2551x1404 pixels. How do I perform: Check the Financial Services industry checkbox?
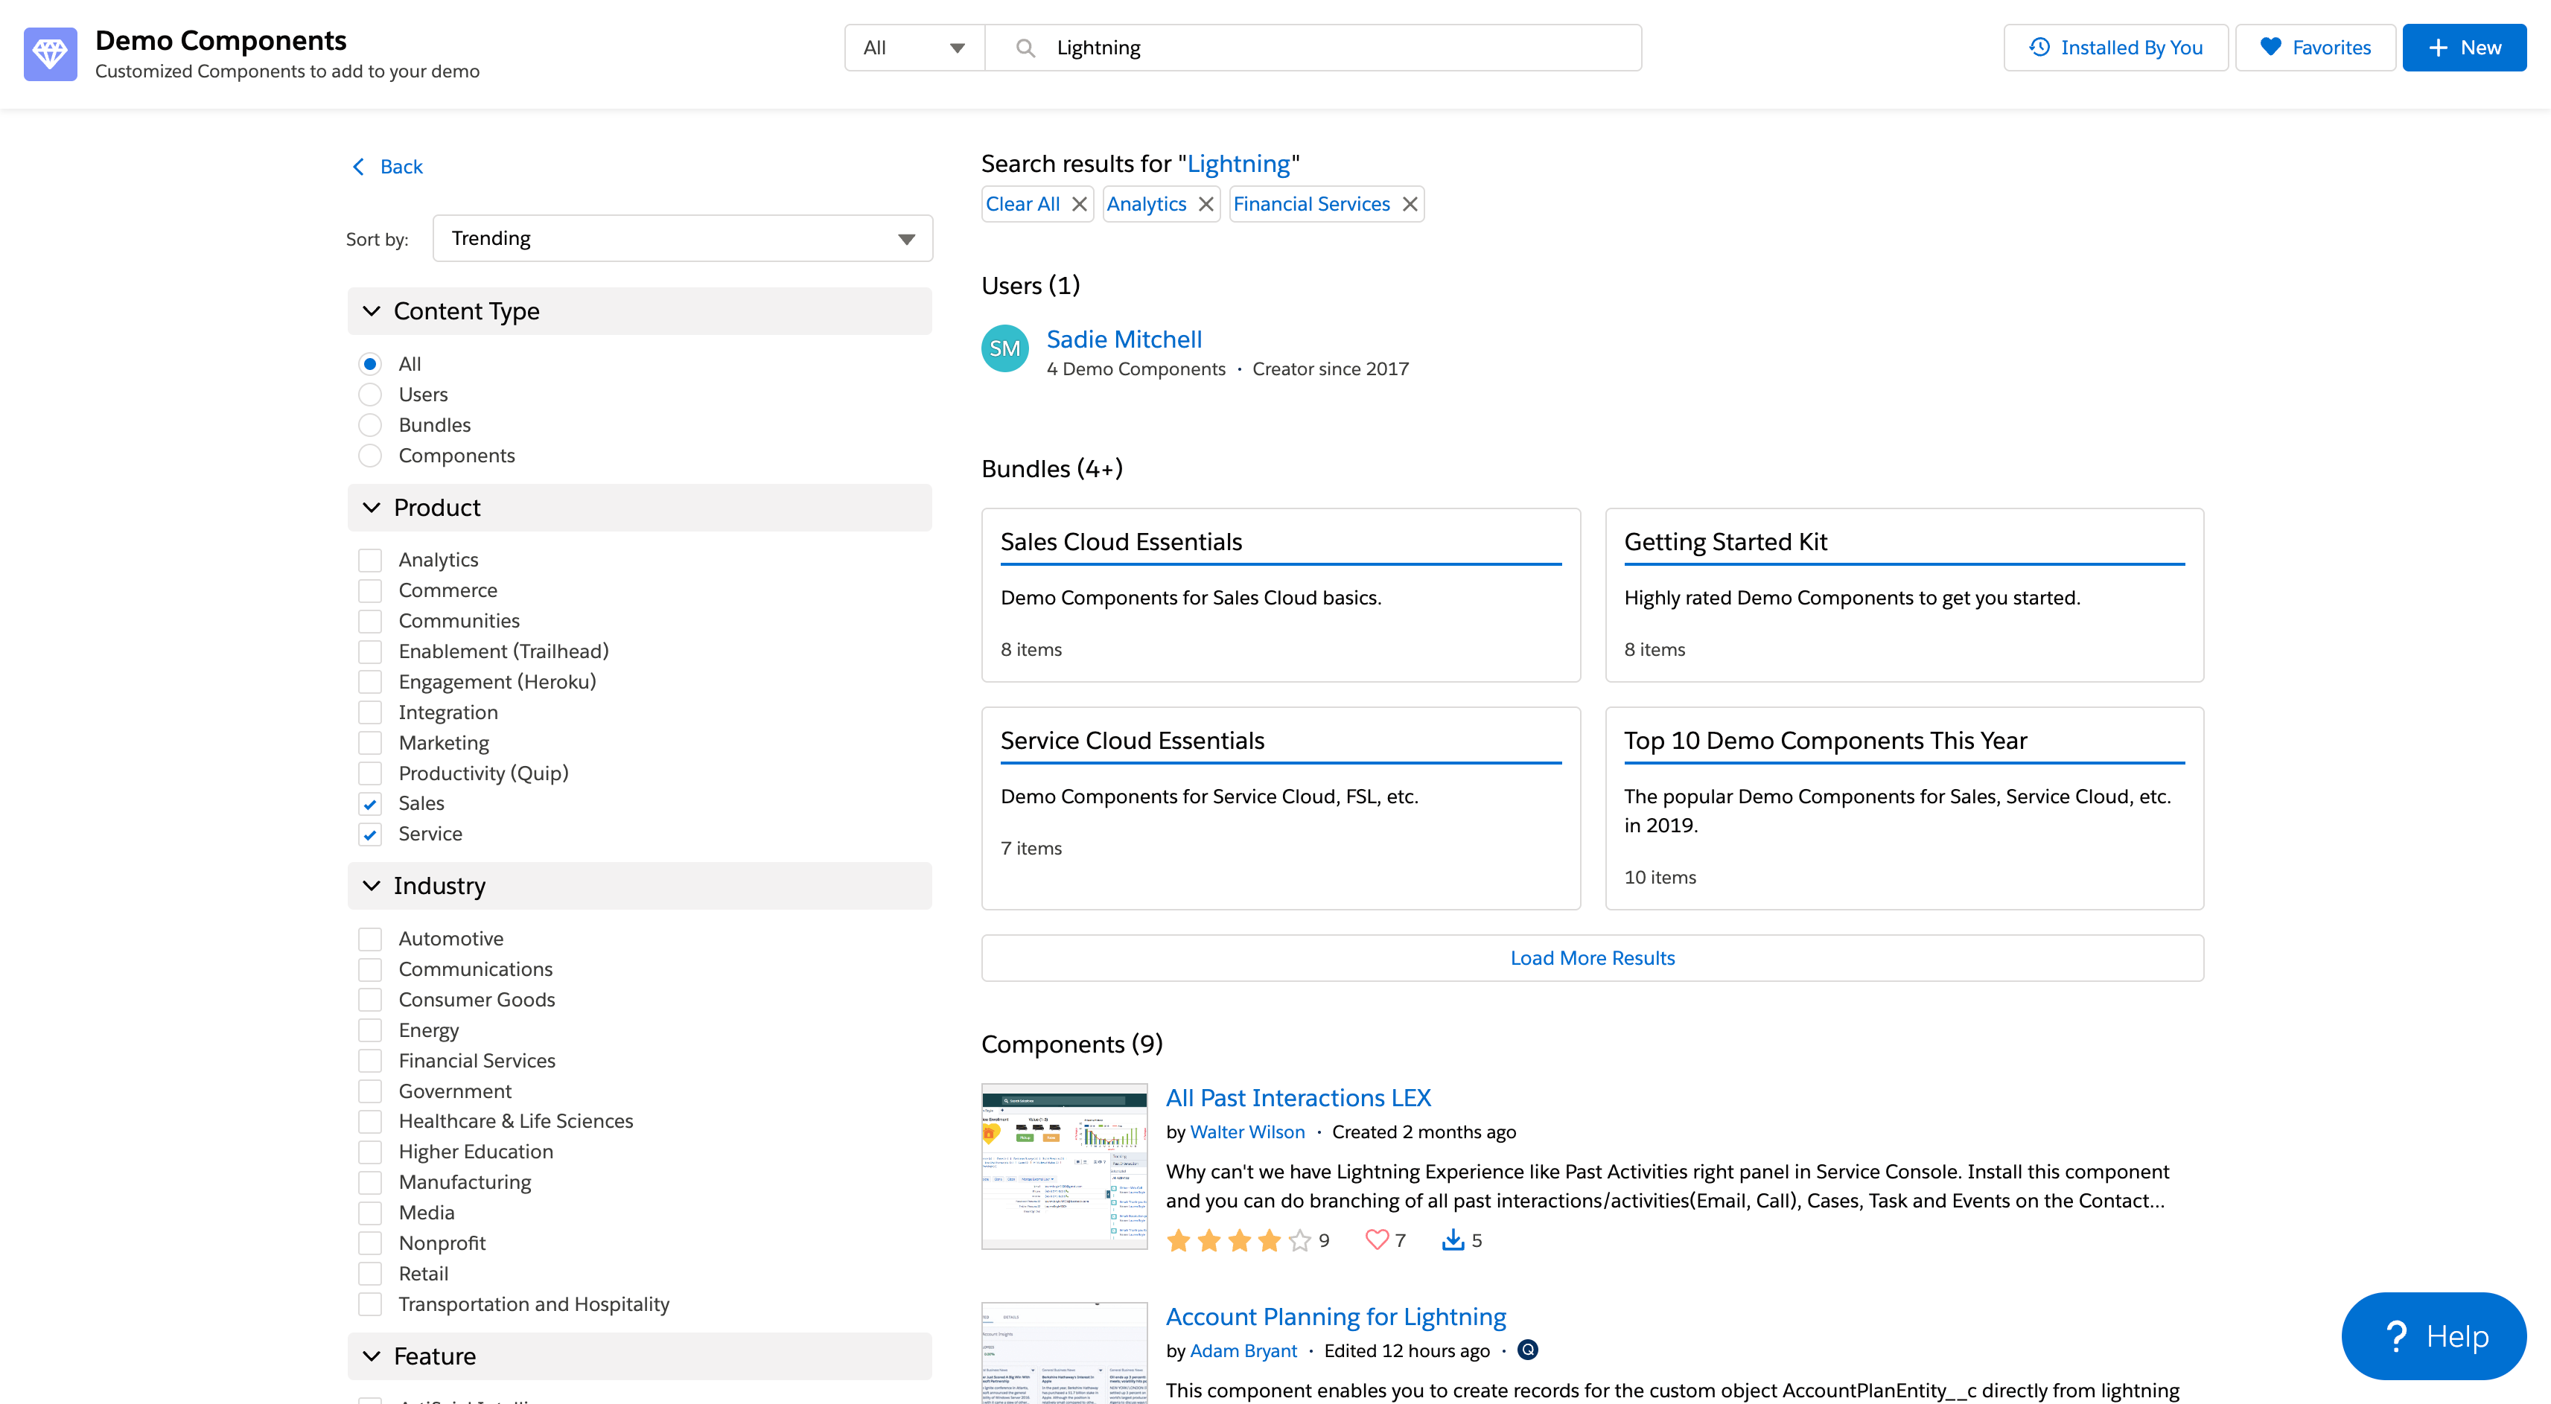click(x=369, y=1062)
